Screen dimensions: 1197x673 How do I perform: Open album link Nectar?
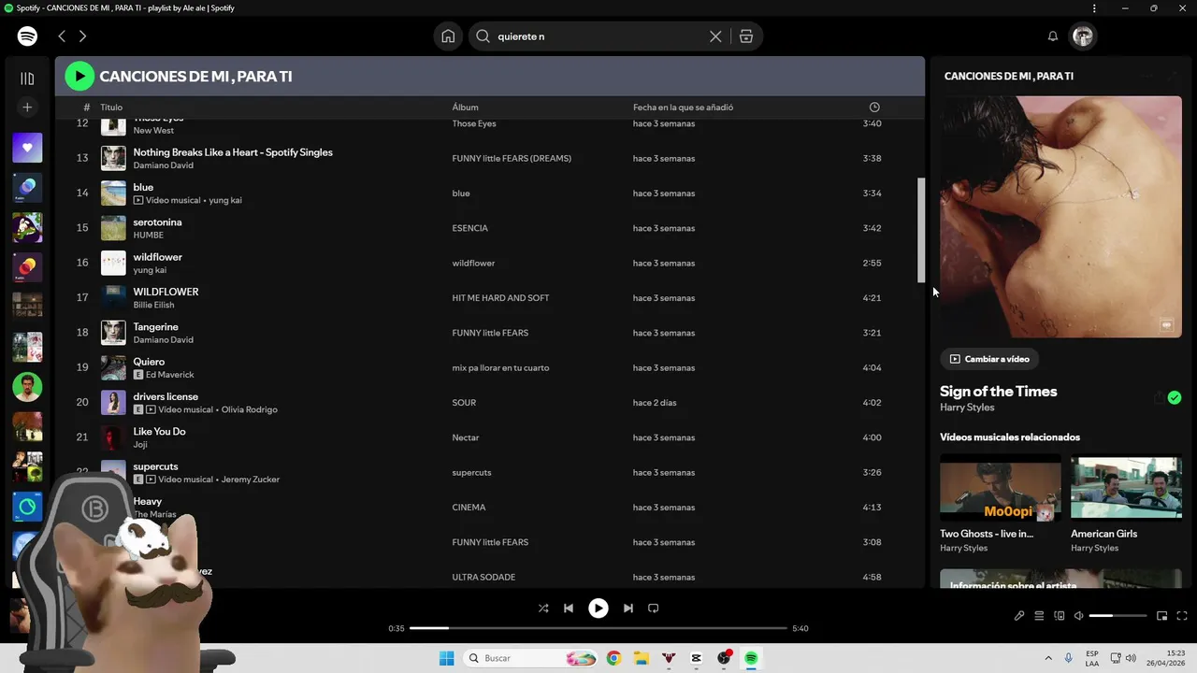point(465,437)
